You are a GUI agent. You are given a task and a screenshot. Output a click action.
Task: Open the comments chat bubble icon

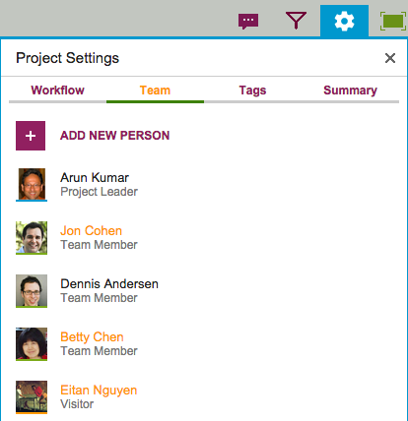[248, 22]
